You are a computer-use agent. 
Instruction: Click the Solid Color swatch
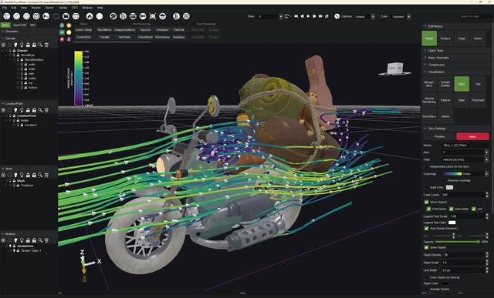coord(449,187)
